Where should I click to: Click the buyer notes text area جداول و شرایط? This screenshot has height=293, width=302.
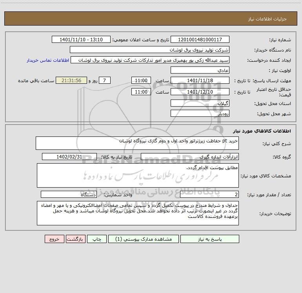point(138,213)
